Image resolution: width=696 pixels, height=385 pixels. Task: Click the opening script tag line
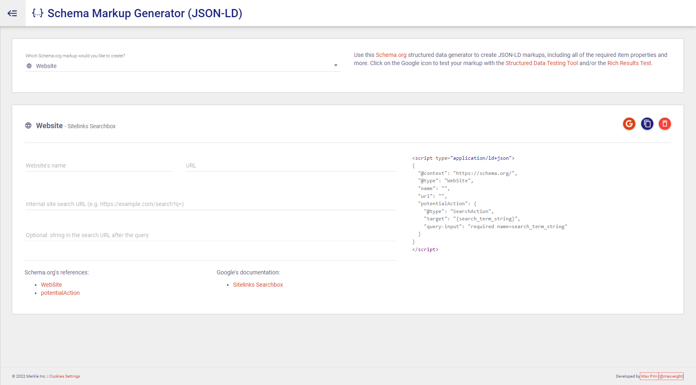point(463,158)
